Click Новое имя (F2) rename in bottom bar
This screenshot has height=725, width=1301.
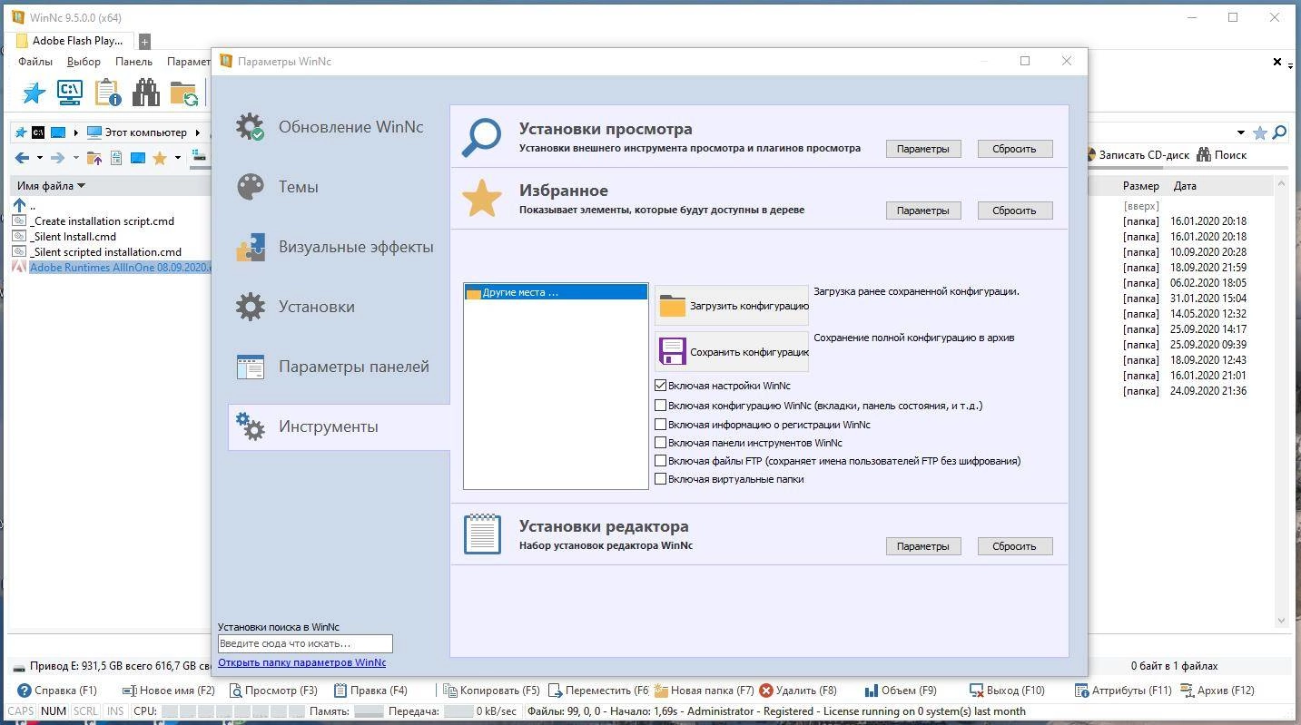tap(169, 691)
